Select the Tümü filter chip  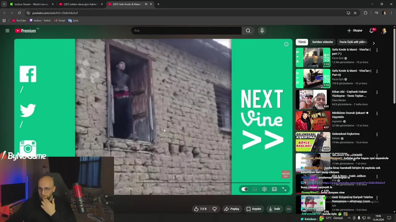(x=302, y=42)
